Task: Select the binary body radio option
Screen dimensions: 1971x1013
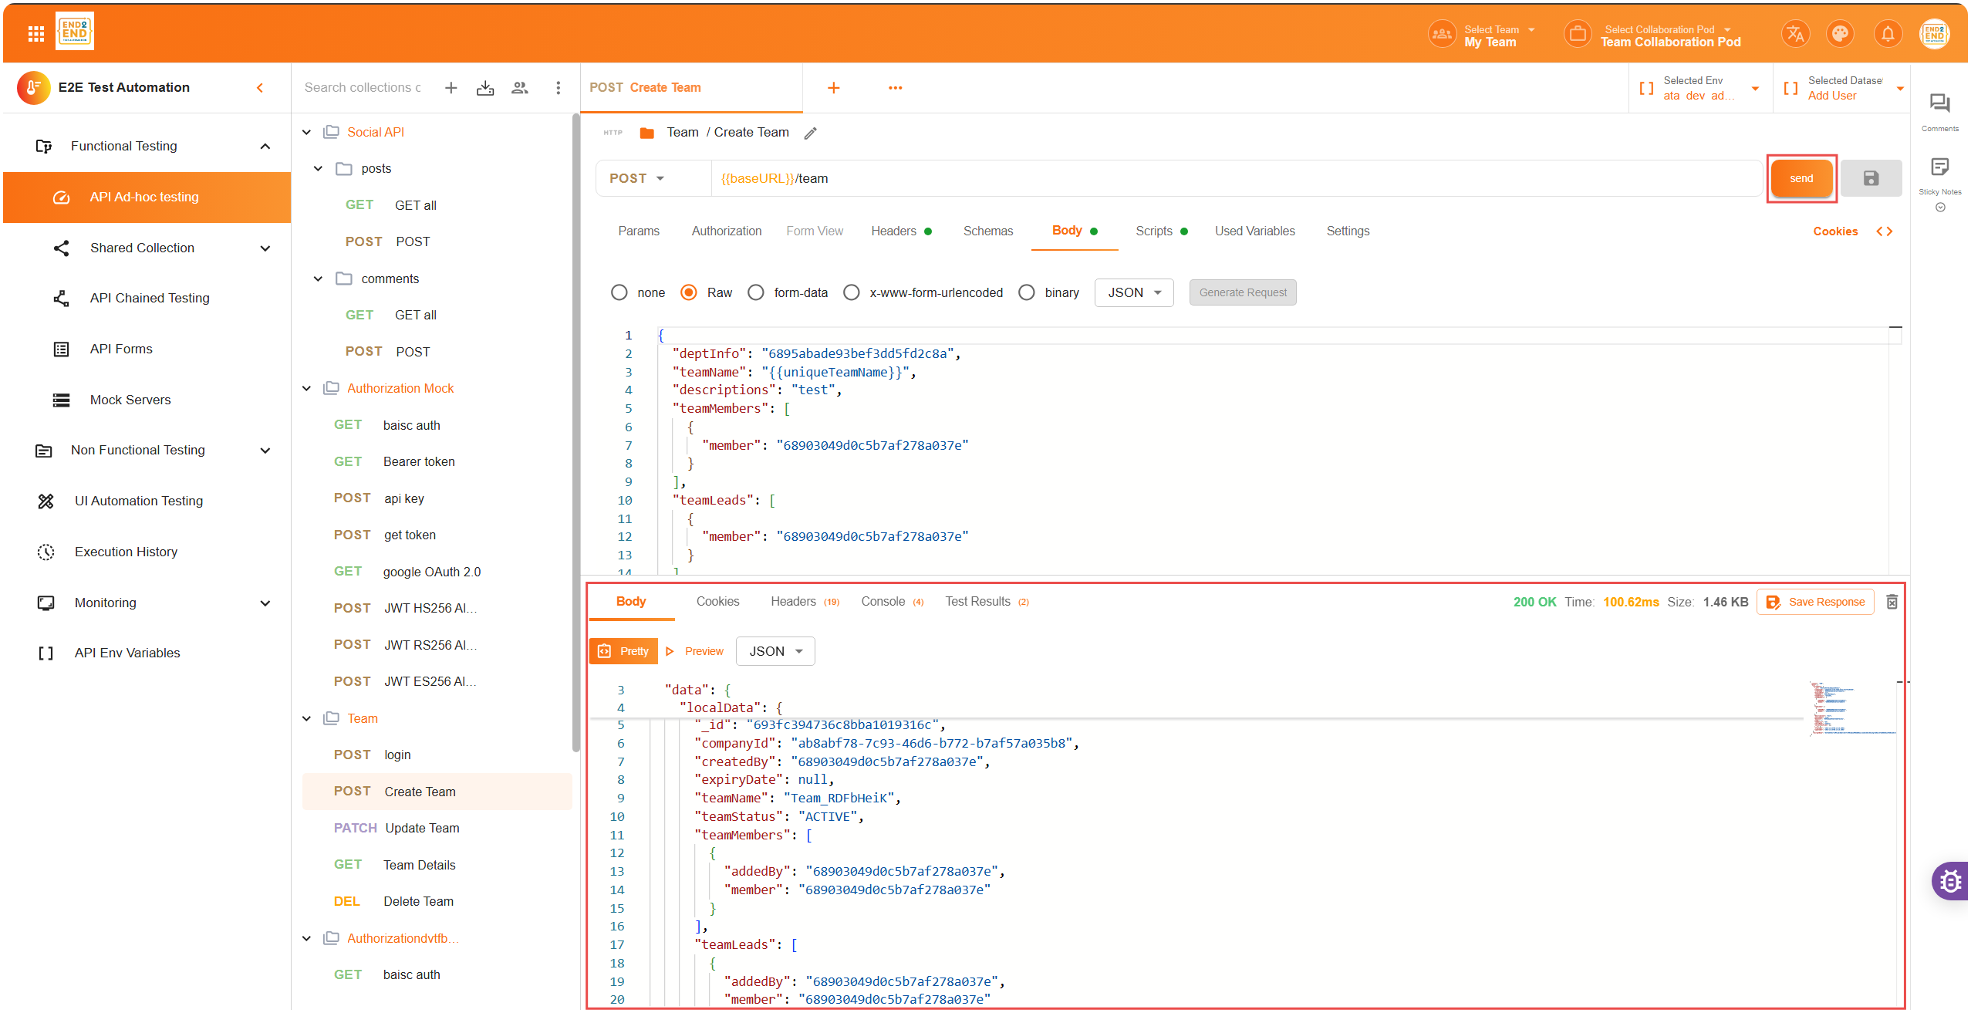Action: tap(1026, 292)
